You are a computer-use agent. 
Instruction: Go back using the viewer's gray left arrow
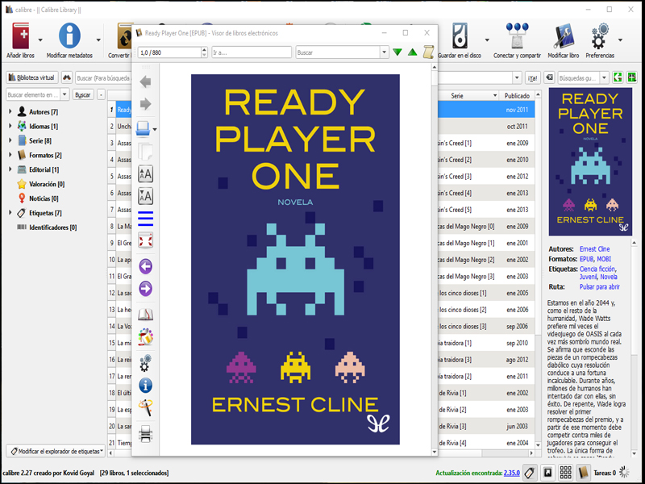tap(146, 82)
